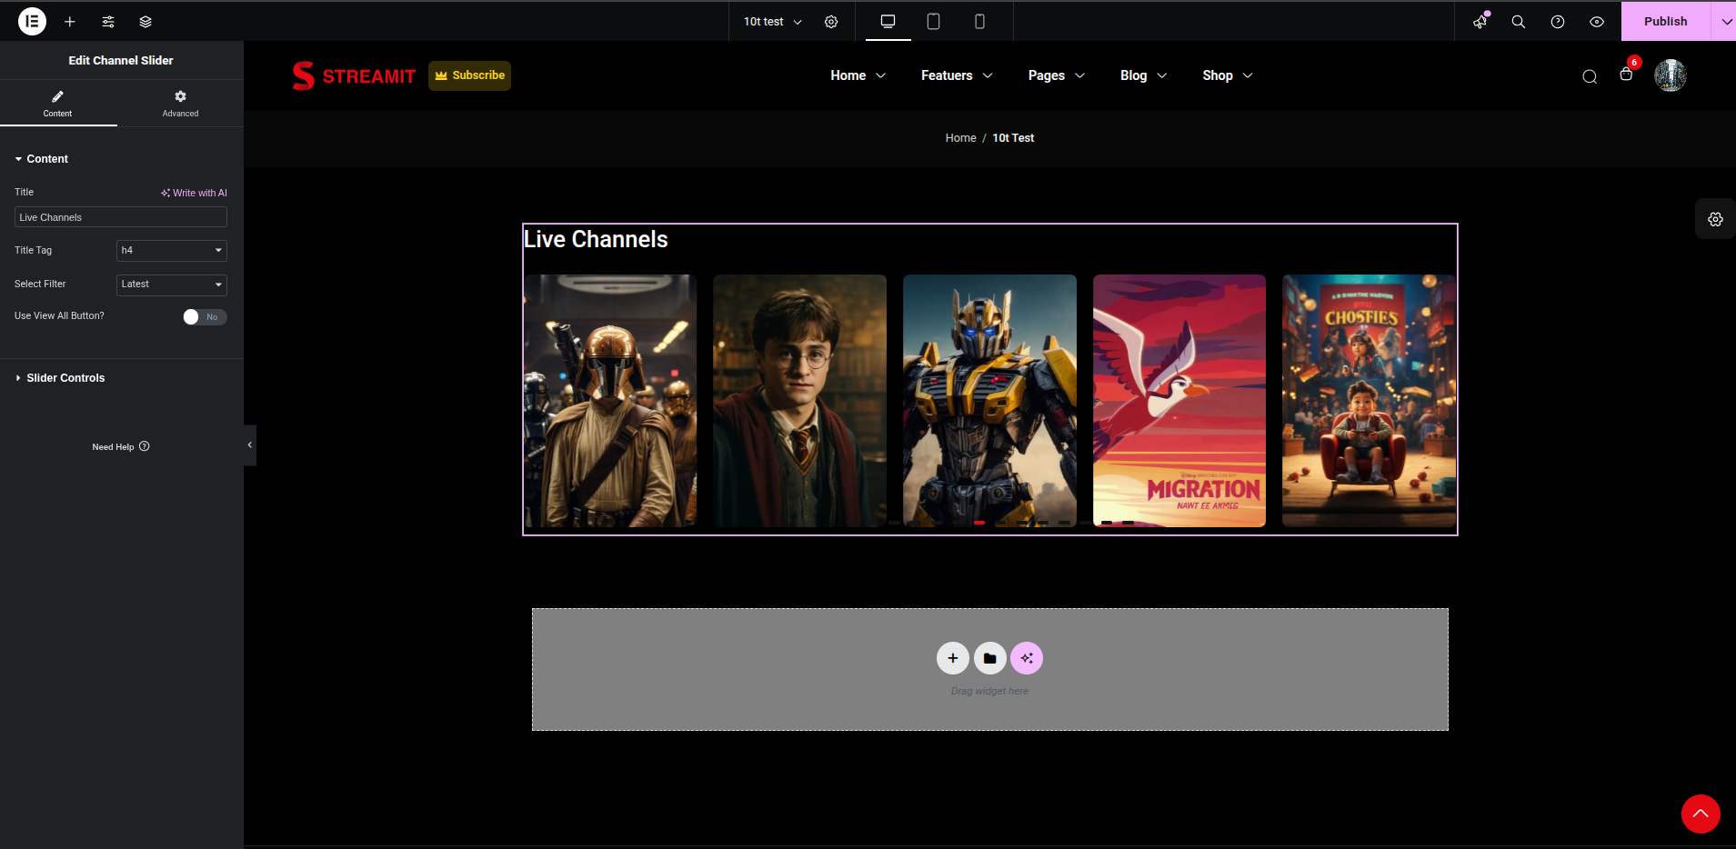
Task: Open the floating settings gear
Action: [1715, 219]
